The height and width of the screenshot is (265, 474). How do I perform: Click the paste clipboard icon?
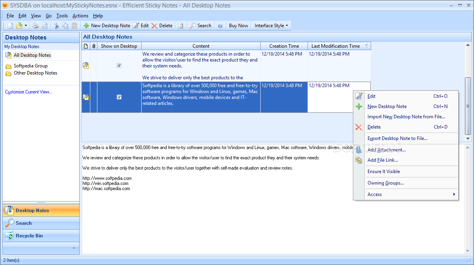(74, 26)
